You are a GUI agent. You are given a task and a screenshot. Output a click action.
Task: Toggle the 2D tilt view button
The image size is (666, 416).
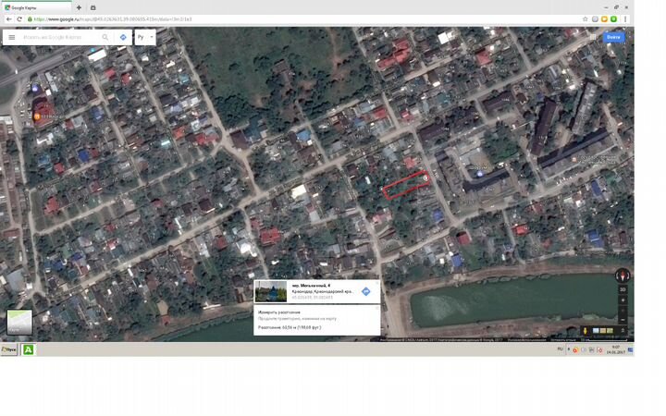pyautogui.click(x=623, y=289)
